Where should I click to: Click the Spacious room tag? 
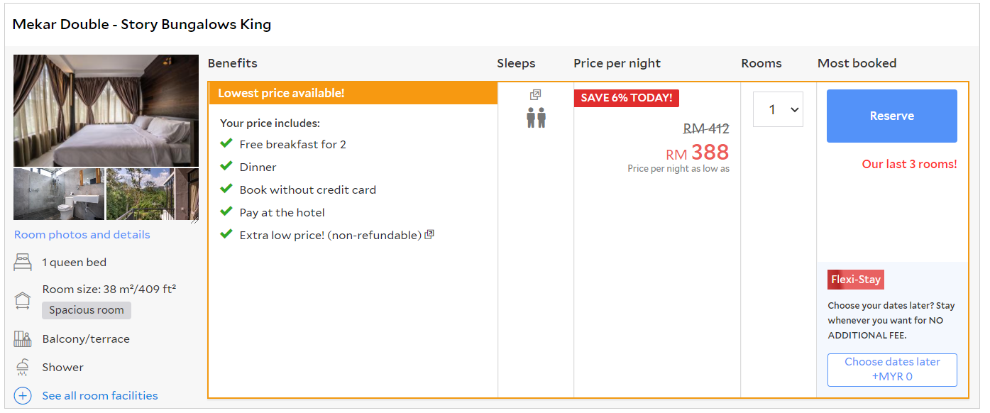click(87, 310)
